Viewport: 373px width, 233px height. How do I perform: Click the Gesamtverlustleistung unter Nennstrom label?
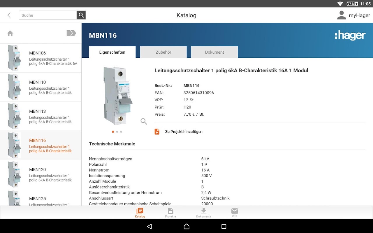pyautogui.click(x=125, y=193)
